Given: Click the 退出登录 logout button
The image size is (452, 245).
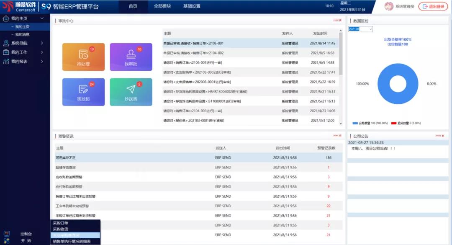Looking at the screenshot, I should pyautogui.click(x=433, y=6).
